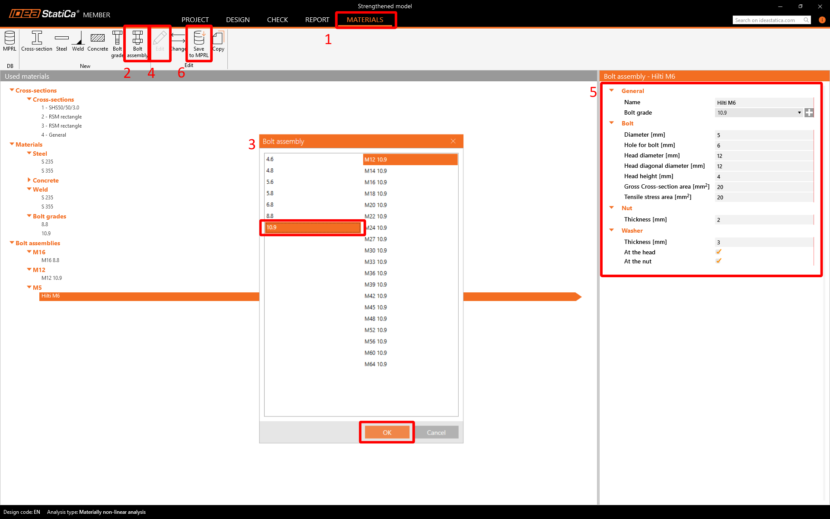This screenshot has width=830, height=519.
Task: Click the Copy material icon
Action: coord(219,41)
